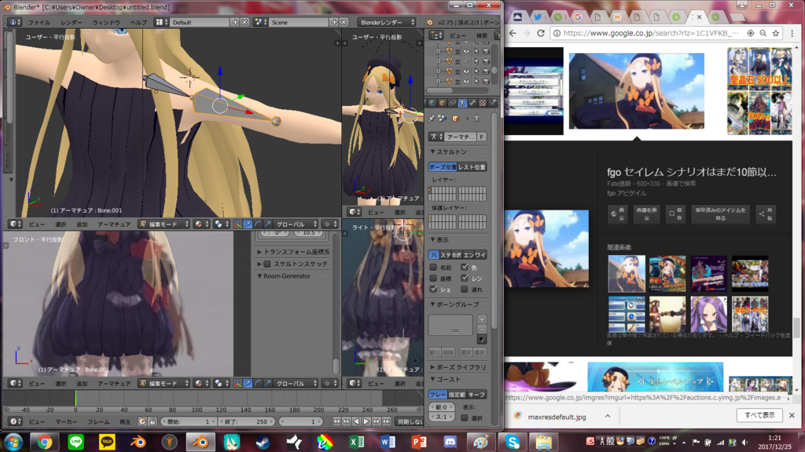Open the ヘルプ menu
The image size is (805, 452).
[138, 22]
